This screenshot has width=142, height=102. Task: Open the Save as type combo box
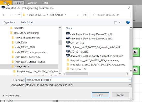click(x=78, y=85)
